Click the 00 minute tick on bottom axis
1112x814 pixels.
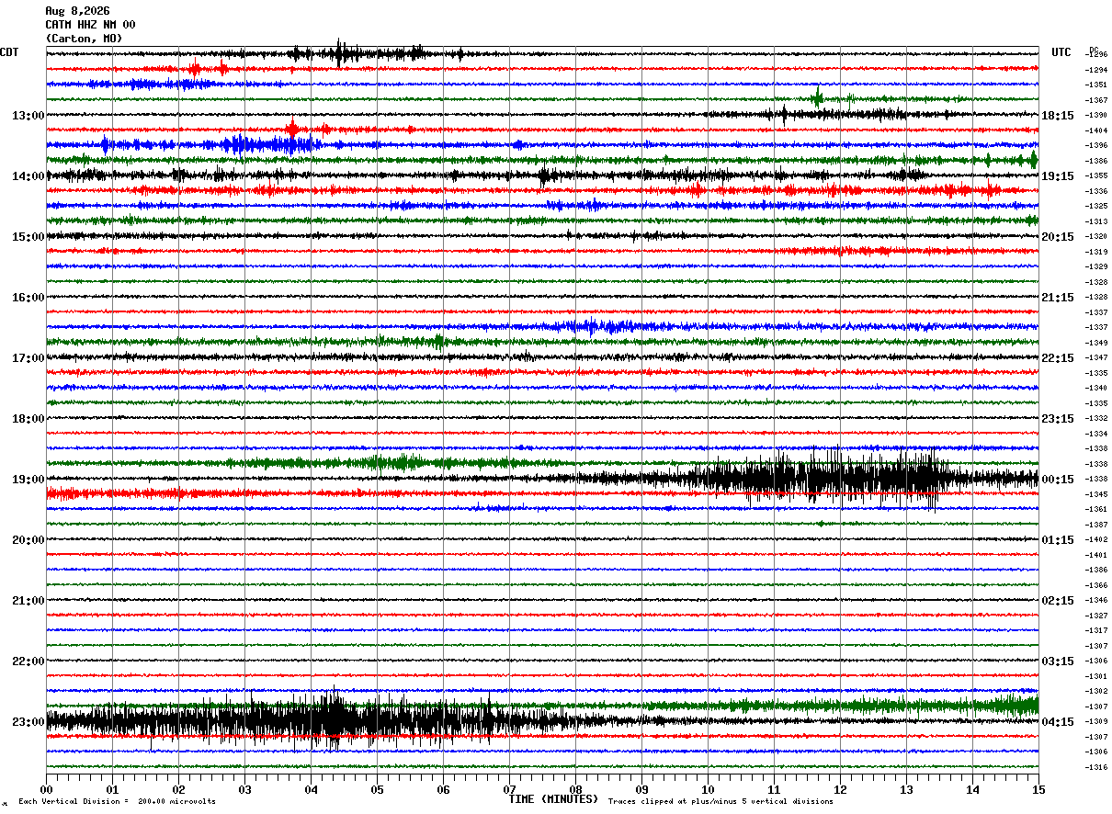(46, 789)
